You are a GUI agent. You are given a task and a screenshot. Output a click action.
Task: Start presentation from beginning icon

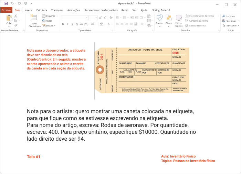[x=25, y=3]
